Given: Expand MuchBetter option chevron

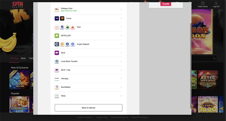Looking at the screenshot, I should tap(121, 87).
